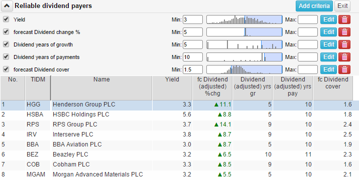359x180 pixels.
Task: Uncheck the Yield criterion checkbox
Action: tap(6, 19)
